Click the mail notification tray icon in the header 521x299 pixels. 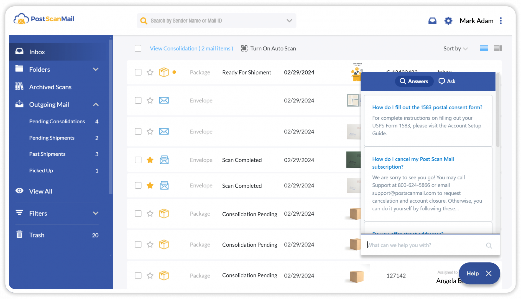coord(433,20)
